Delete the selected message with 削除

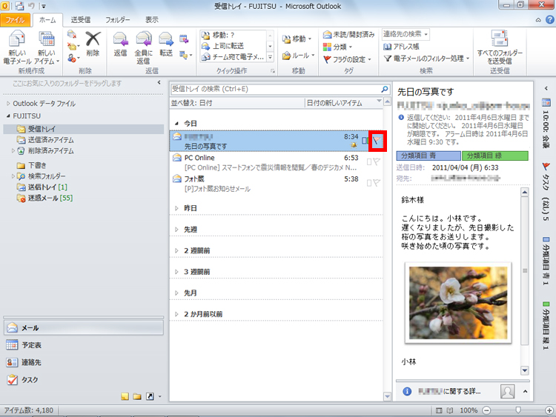(x=93, y=43)
